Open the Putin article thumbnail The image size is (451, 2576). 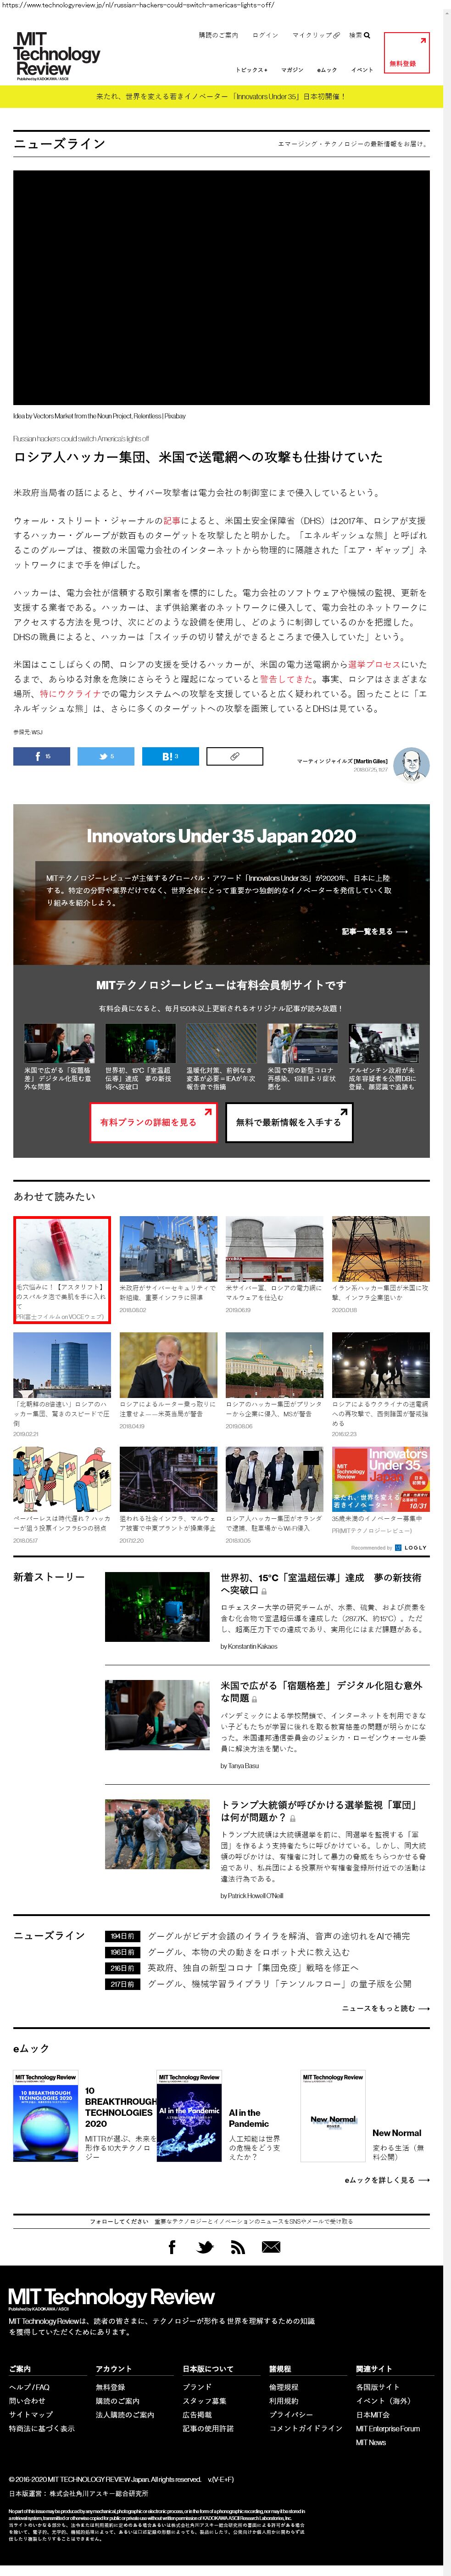pos(168,1365)
